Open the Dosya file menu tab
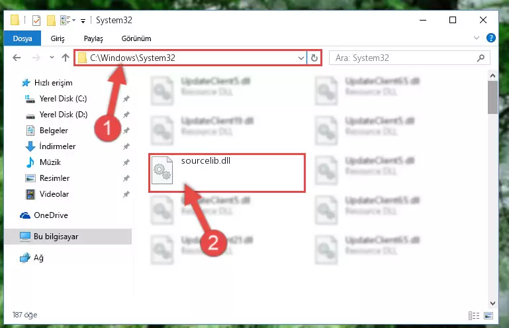This screenshot has height=328, width=509. point(23,38)
